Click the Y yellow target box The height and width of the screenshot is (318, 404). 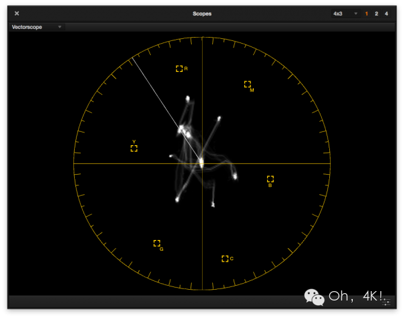click(x=134, y=149)
